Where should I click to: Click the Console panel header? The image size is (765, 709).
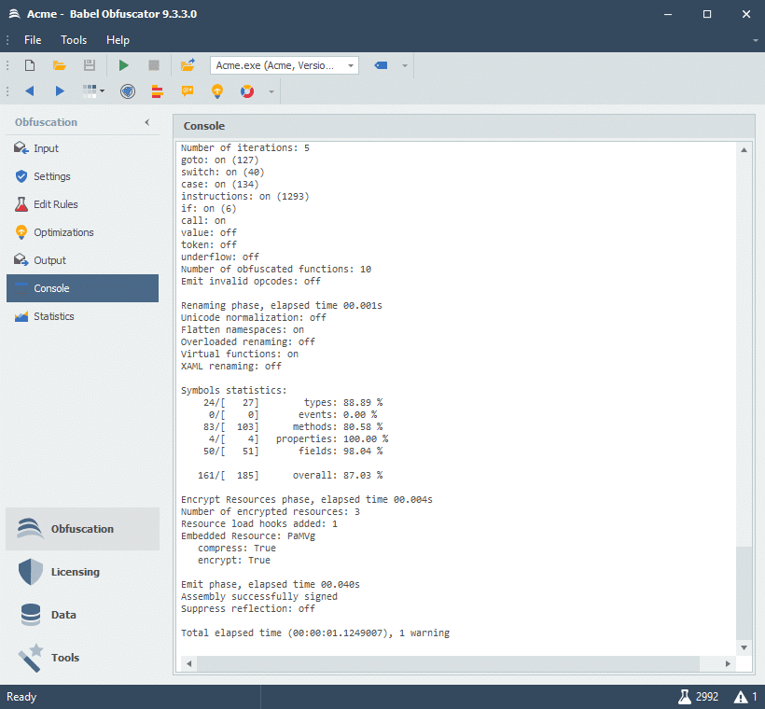(x=464, y=126)
